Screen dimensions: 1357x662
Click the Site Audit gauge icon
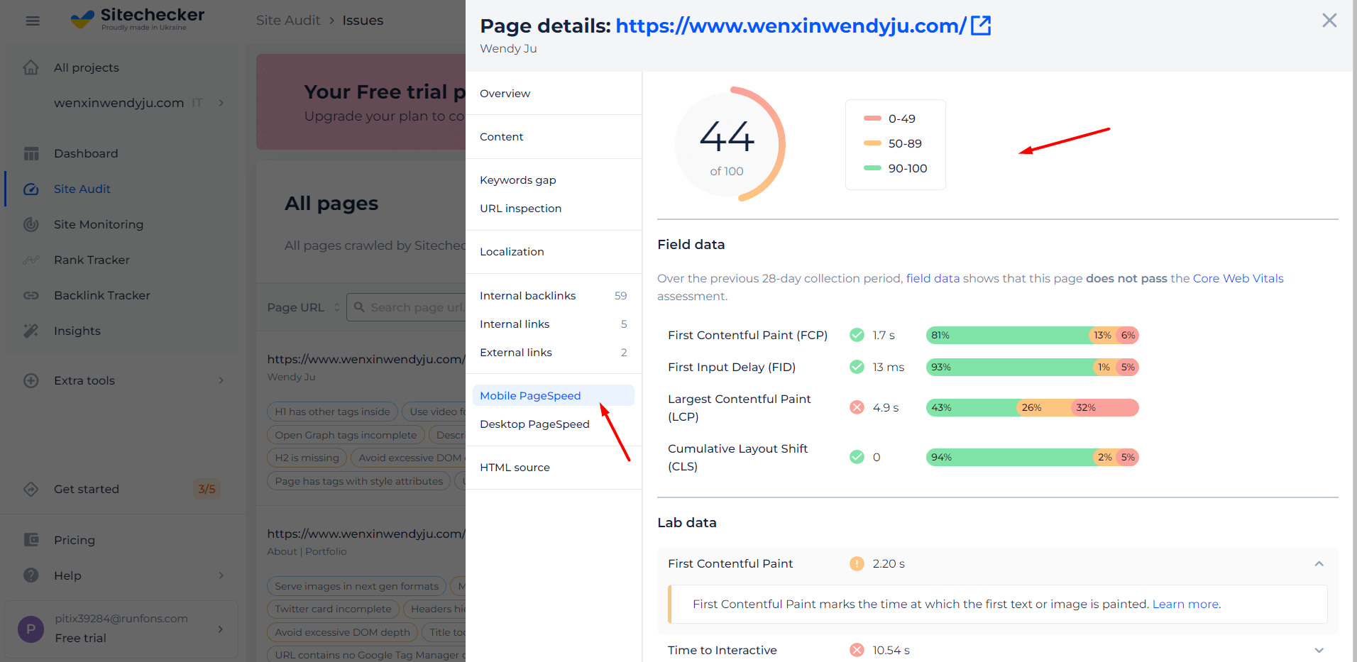pyautogui.click(x=31, y=189)
